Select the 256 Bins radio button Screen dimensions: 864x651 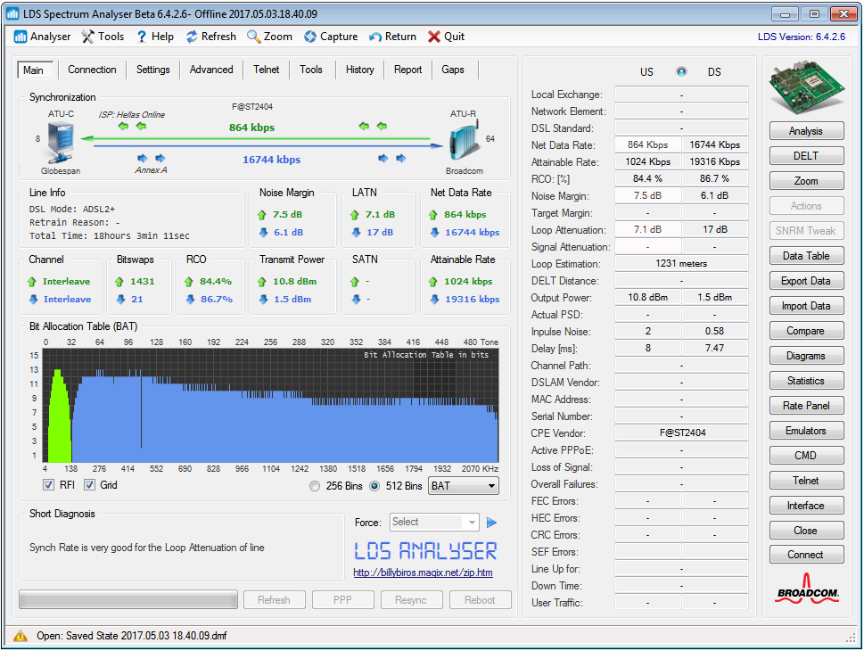pos(315,486)
